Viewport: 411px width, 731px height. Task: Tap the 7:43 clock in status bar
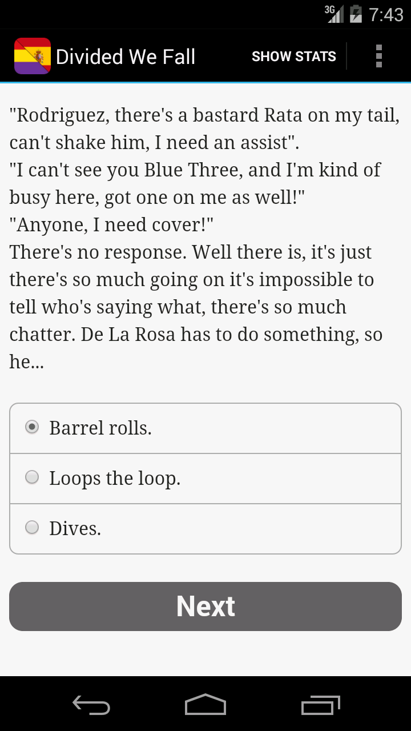click(x=386, y=14)
